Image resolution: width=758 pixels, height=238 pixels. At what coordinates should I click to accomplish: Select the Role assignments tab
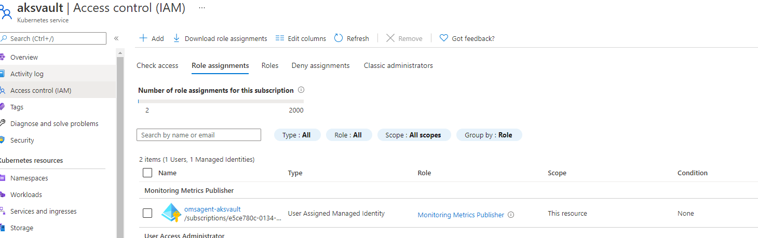(x=220, y=65)
